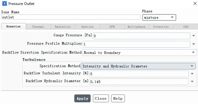This screenshot has width=198, height=104.
Task: Select the Multiphase tab
Action: (136, 27)
